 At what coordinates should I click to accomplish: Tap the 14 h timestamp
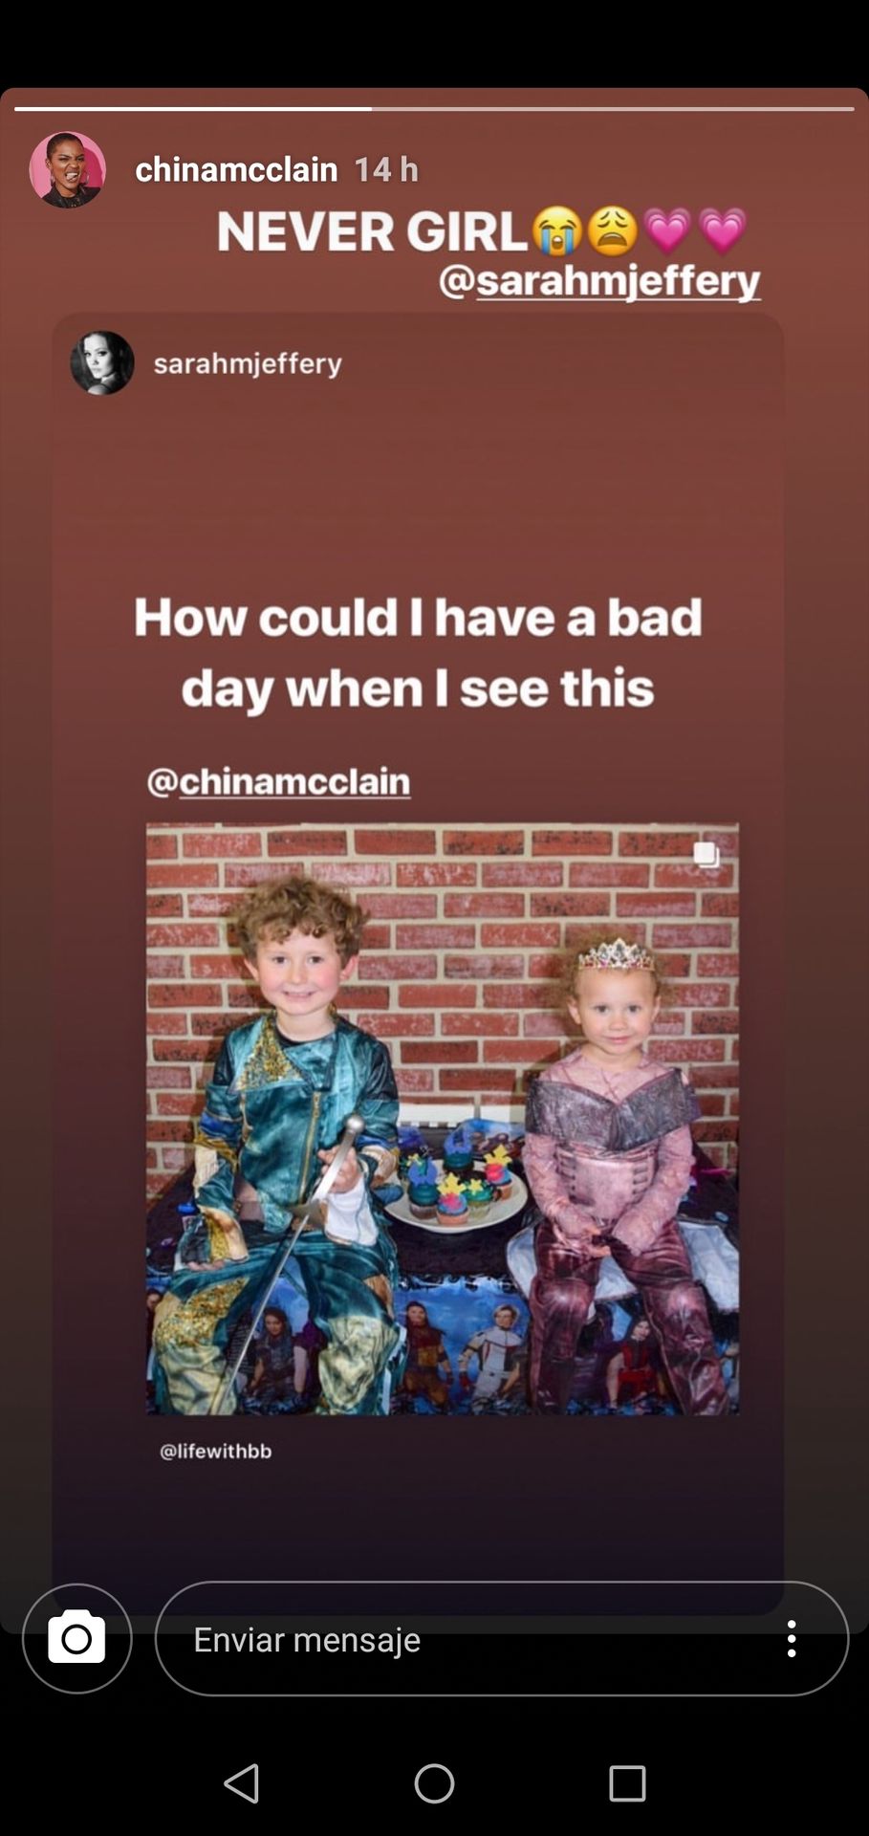pos(386,169)
